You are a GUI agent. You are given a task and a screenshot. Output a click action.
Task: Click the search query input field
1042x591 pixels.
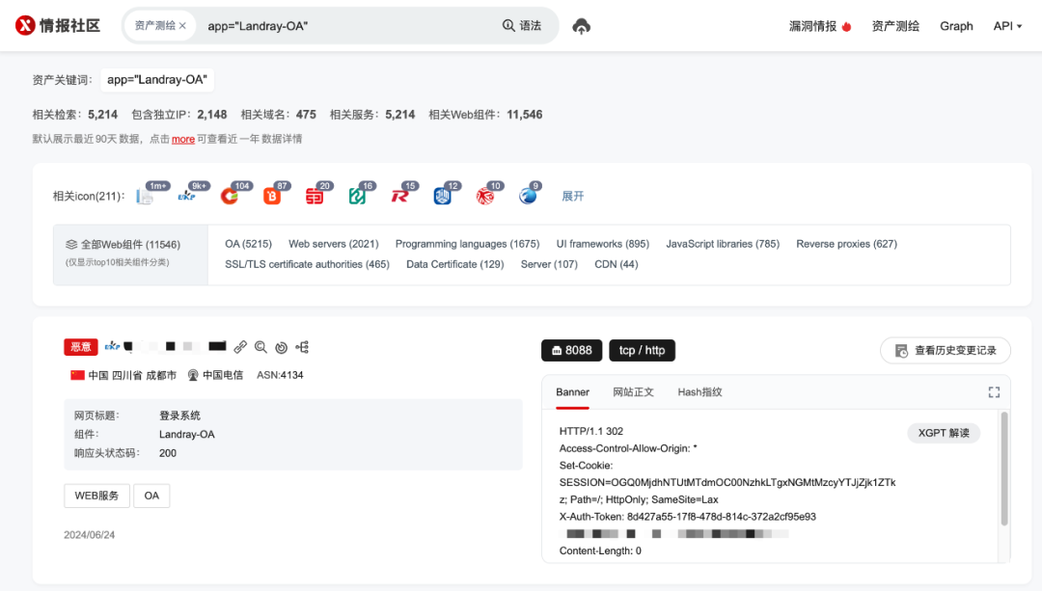(x=345, y=26)
